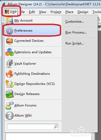Open the Place menu
The width and height of the screenshot is (101, 140).
tap(69, 12)
